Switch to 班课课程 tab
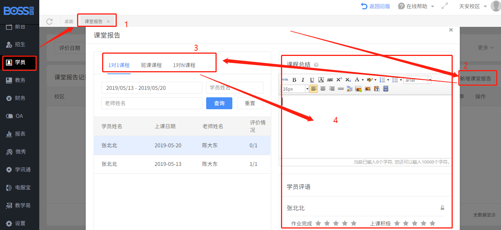 pos(152,65)
